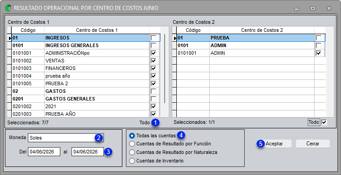Uncheck the 2021 row checkbox
The image size is (341, 175).
click(x=153, y=106)
